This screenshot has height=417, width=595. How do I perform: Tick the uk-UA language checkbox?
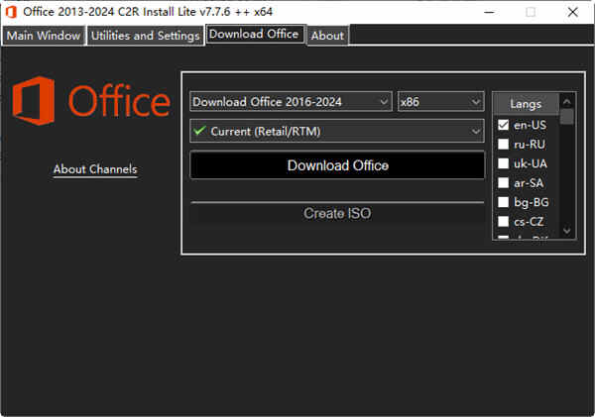[x=504, y=163]
